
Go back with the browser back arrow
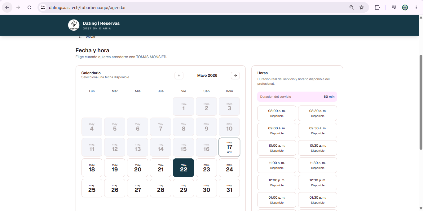click(x=7, y=7)
